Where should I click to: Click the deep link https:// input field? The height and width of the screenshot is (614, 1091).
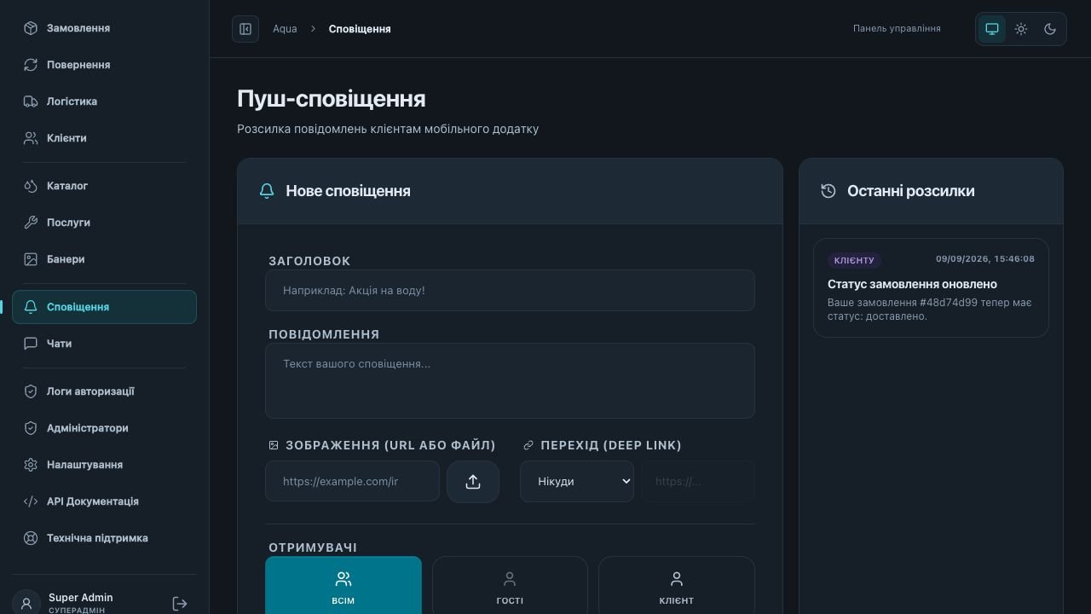click(x=698, y=482)
